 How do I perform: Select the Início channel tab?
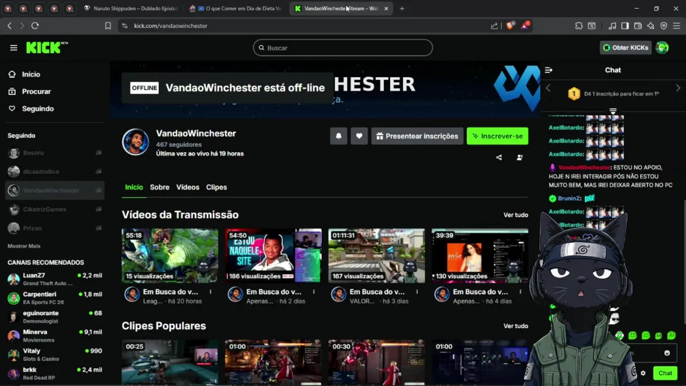click(x=134, y=187)
